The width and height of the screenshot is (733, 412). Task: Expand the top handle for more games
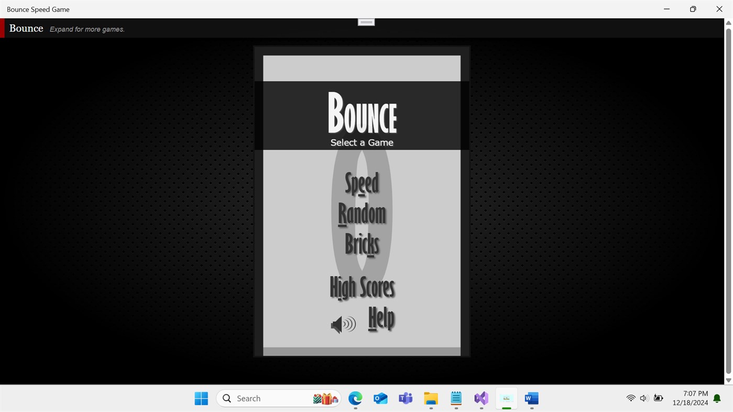point(366,21)
